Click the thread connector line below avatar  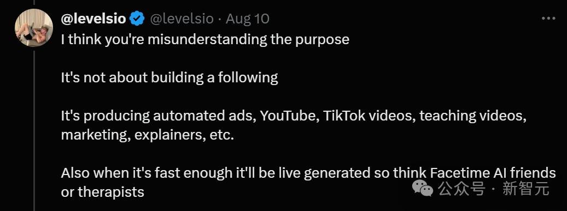click(34, 130)
